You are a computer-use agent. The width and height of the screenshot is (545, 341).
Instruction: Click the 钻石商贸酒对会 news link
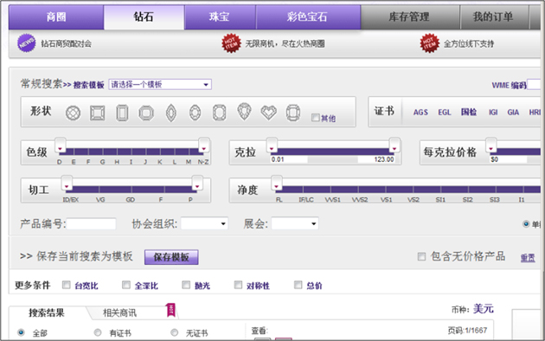tap(66, 44)
